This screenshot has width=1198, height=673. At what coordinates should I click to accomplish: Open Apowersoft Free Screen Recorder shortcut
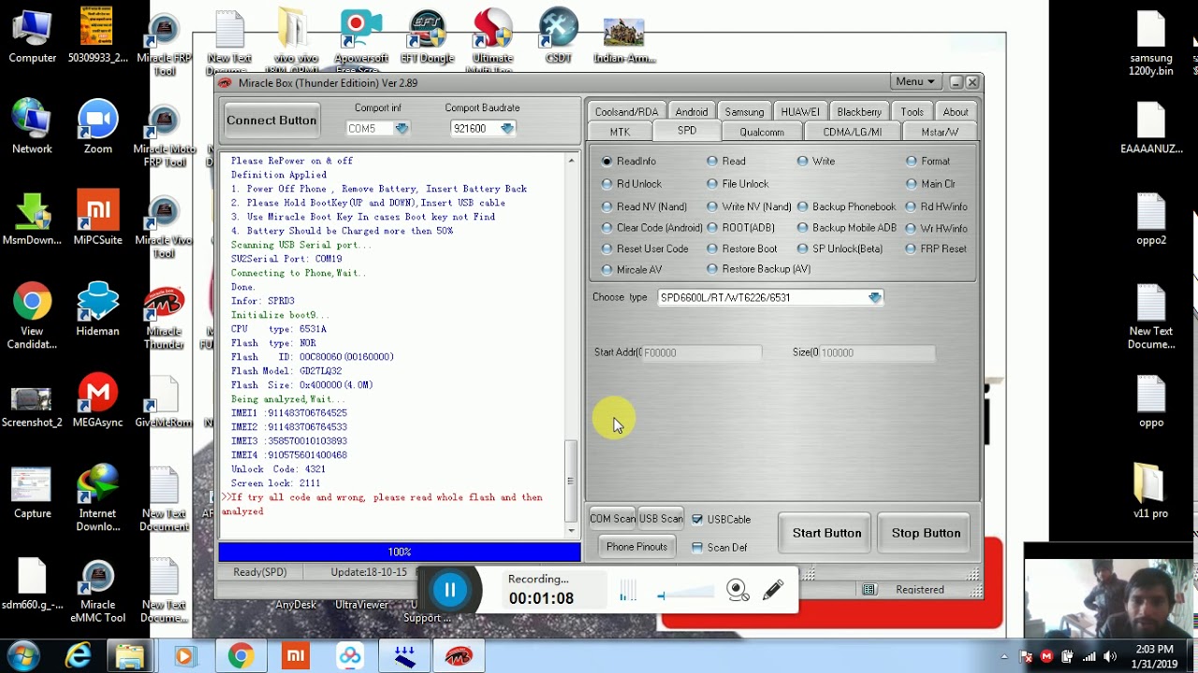coord(361,41)
